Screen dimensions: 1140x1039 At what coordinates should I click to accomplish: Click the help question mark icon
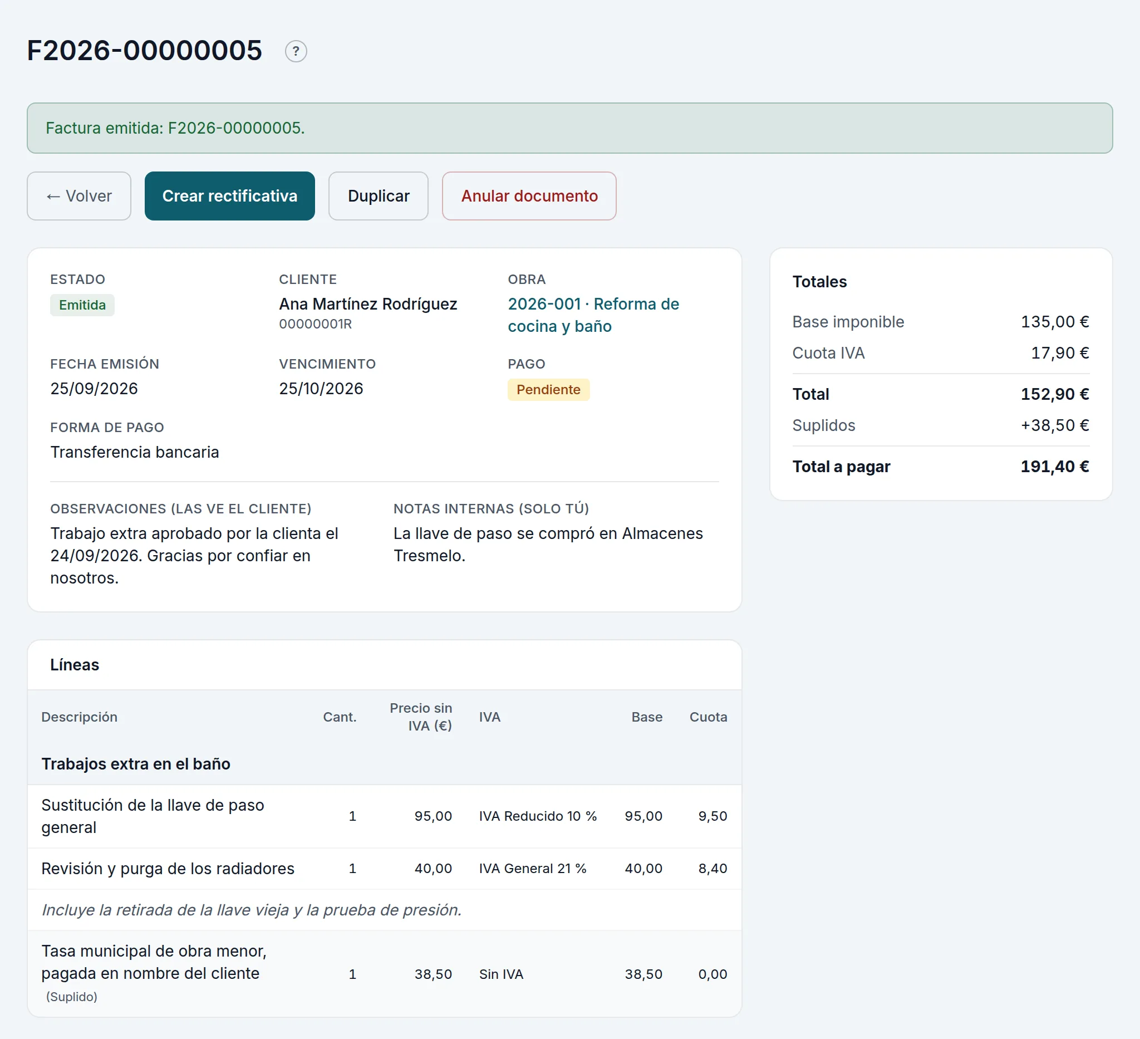point(296,51)
